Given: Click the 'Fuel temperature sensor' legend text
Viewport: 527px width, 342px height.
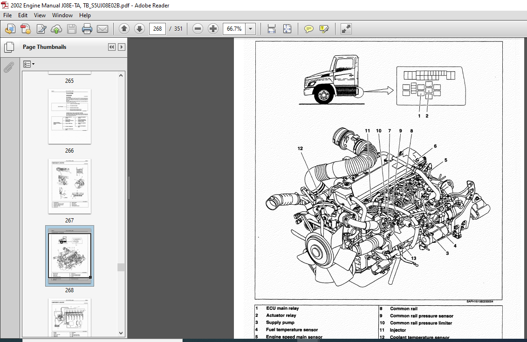Looking at the screenshot, I should click(x=292, y=330).
